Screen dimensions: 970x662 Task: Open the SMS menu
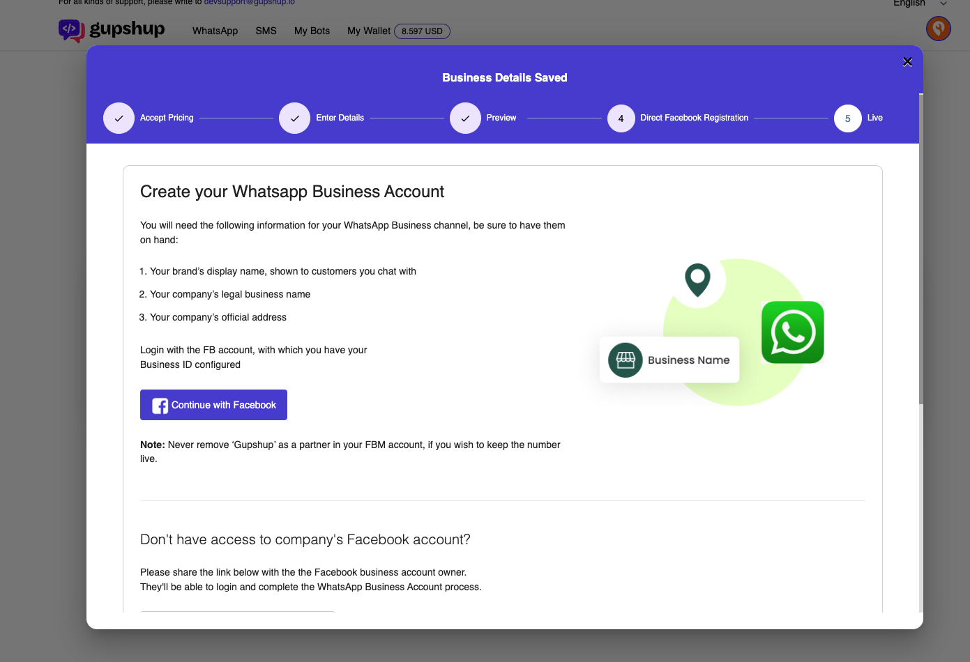[x=266, y=31]
